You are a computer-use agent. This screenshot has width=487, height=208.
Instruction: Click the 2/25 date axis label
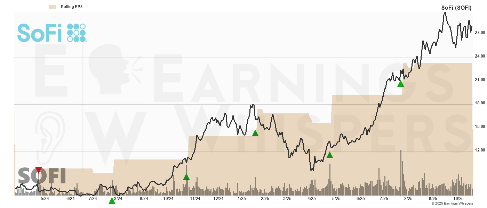click(265, 199)
